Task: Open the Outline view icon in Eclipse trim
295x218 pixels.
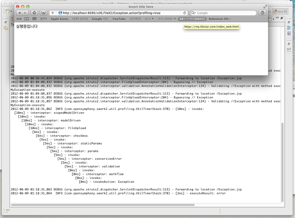Action: coord(289,28)
